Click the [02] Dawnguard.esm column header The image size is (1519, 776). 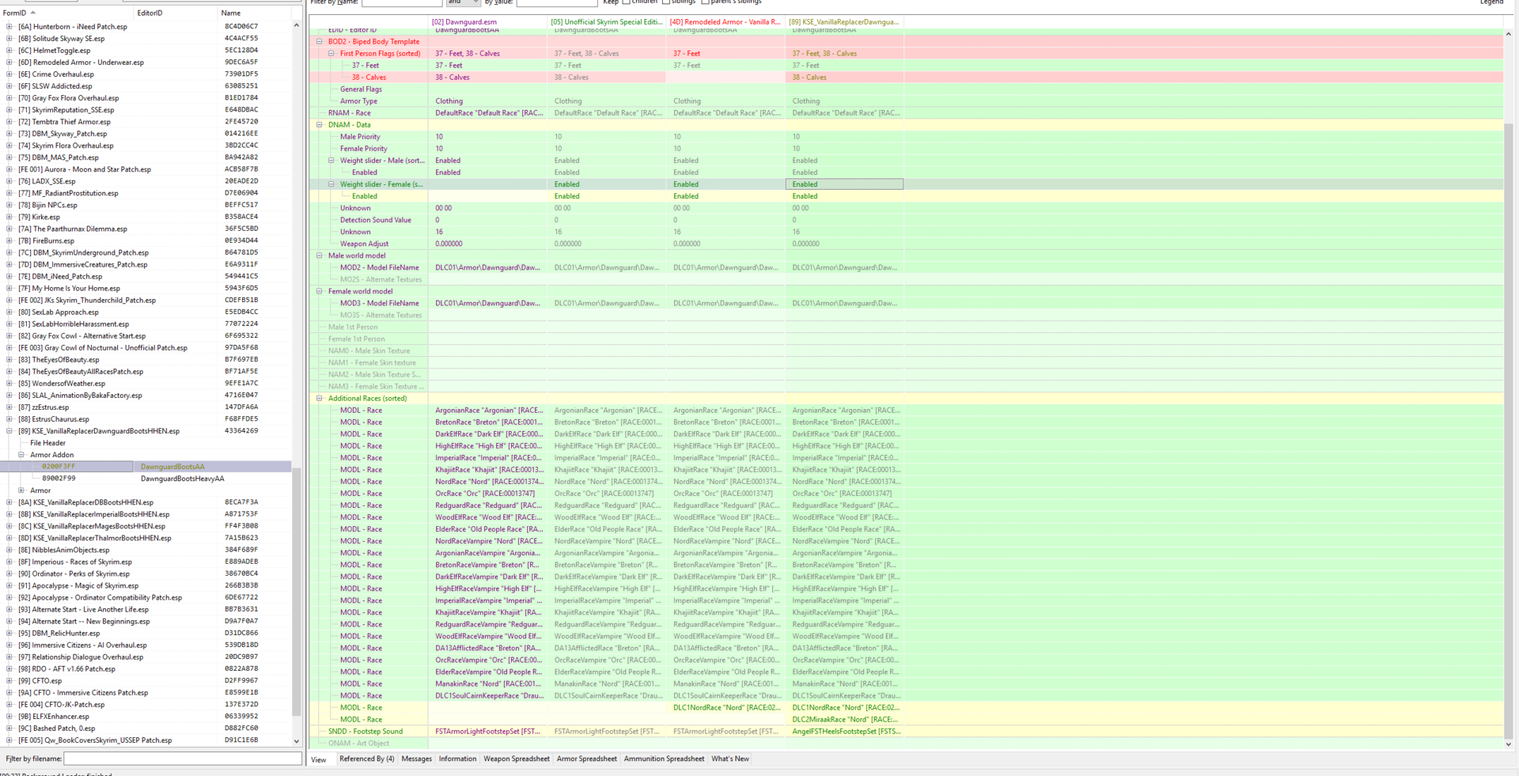(487, 21)
